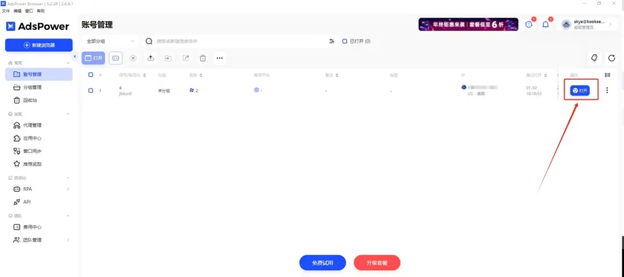The image size is (624, 277).
Task: Sort by 备注 column
Action: point(337,75)
